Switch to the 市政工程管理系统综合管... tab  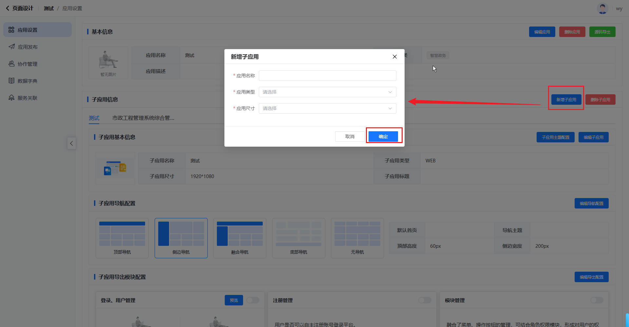[143, 118]
